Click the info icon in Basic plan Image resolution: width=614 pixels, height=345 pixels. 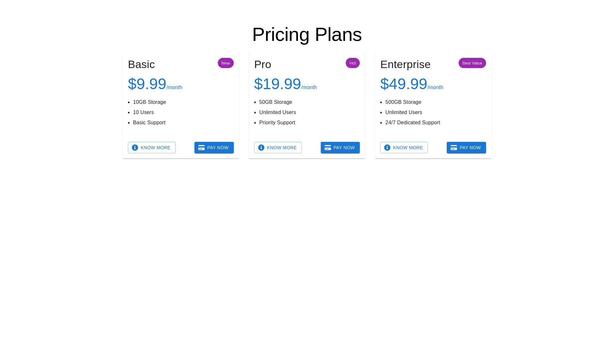tap(135, 148)
